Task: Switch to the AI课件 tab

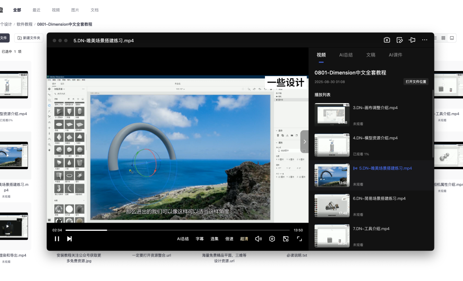Action: [x=395, y=55]
